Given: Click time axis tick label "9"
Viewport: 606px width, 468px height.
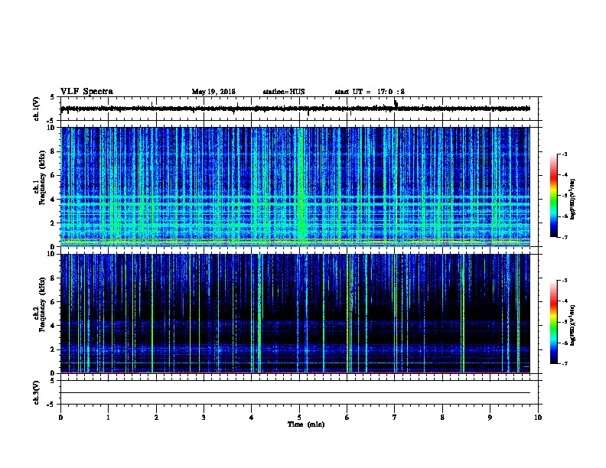Looking at the screenshot, I should 490,418.
